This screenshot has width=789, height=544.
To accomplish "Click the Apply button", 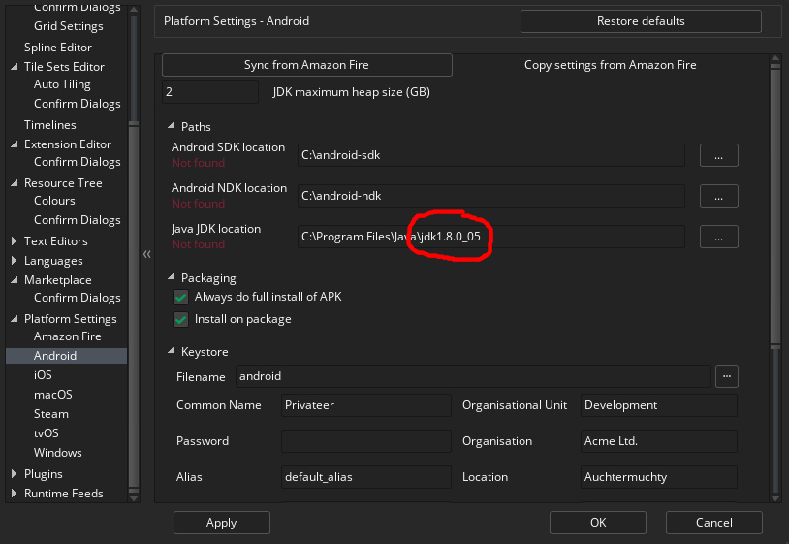I will [x=221, y=523].
